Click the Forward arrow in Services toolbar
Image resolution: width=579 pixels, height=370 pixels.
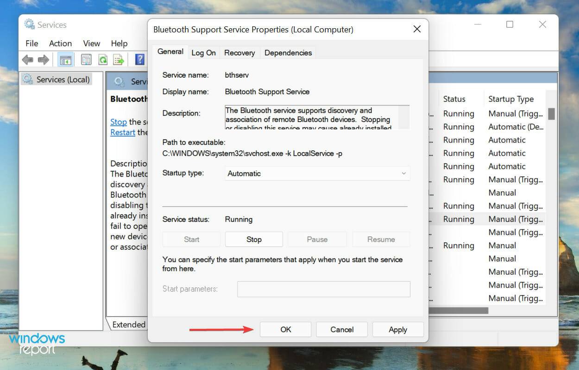click(x=44, y=59)
